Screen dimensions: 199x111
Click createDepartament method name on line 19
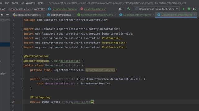click(x=76, y=102)
